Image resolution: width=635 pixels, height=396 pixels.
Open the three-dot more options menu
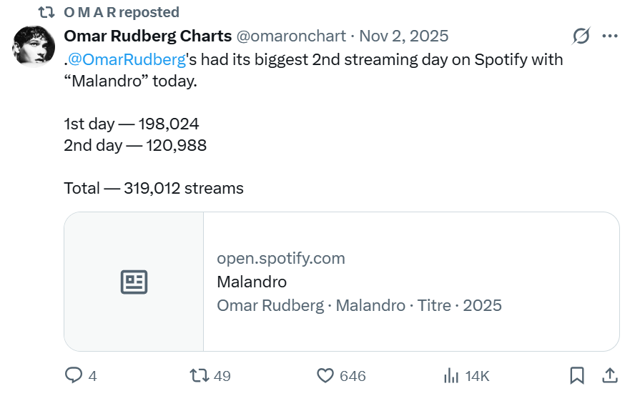pyautogui.click(x=610, y=36)
